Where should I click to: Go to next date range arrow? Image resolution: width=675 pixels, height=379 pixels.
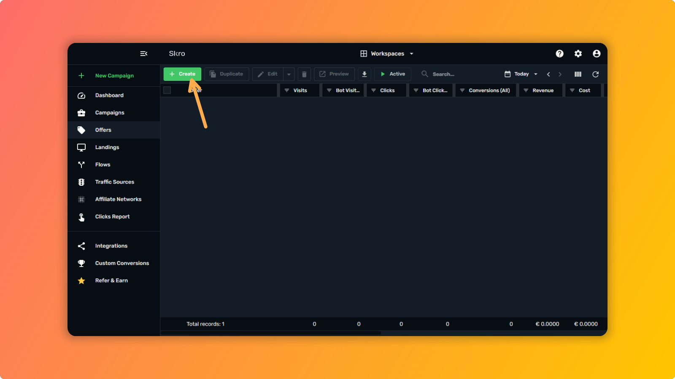560,74
